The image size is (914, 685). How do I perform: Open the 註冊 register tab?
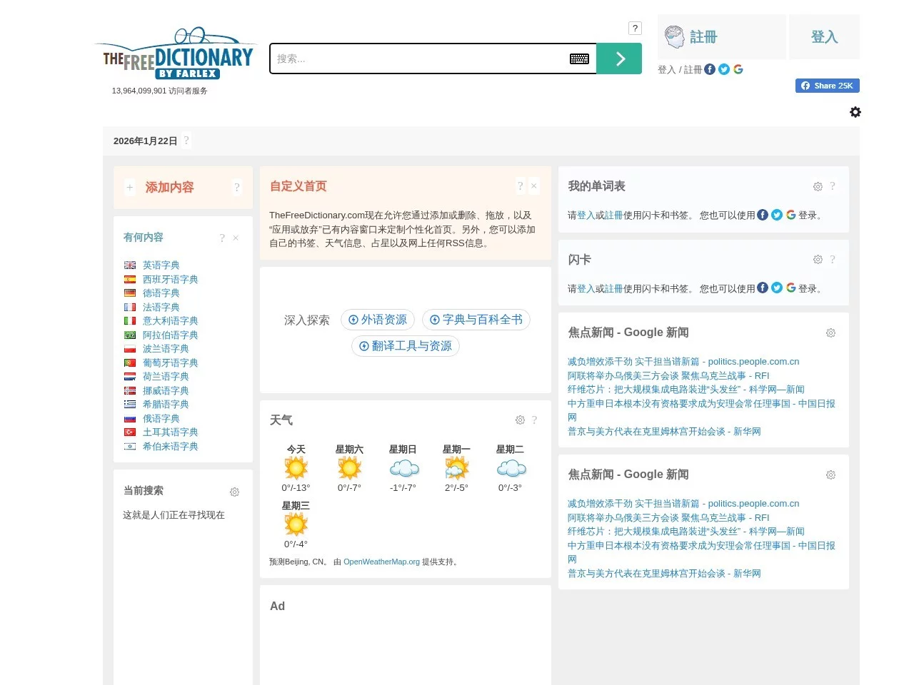click(x=721, y=37)
